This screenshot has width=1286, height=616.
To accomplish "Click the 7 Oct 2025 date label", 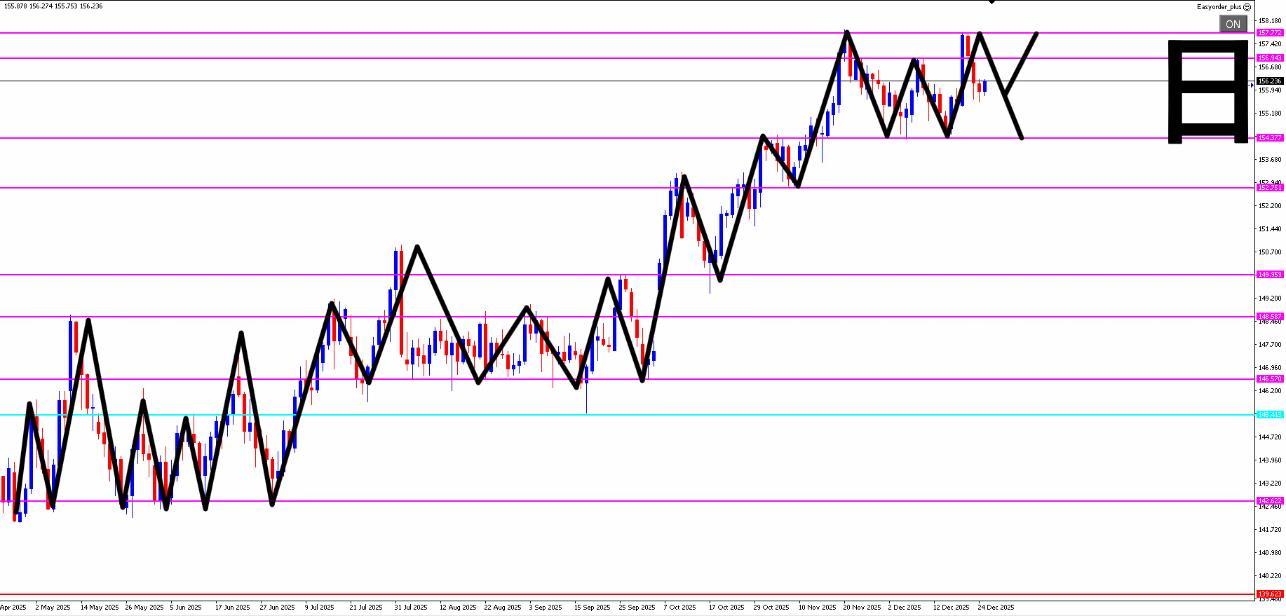I will tap(680, 608).
